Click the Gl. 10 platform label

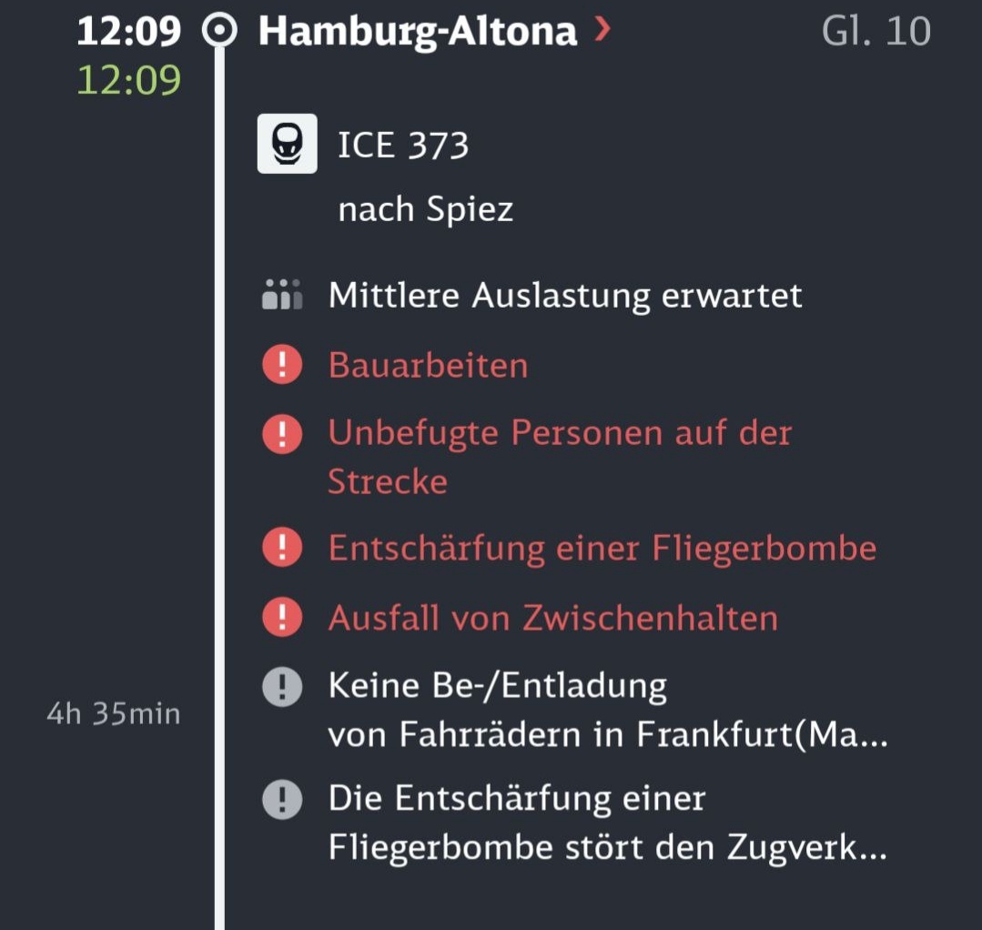click(876, 31)
